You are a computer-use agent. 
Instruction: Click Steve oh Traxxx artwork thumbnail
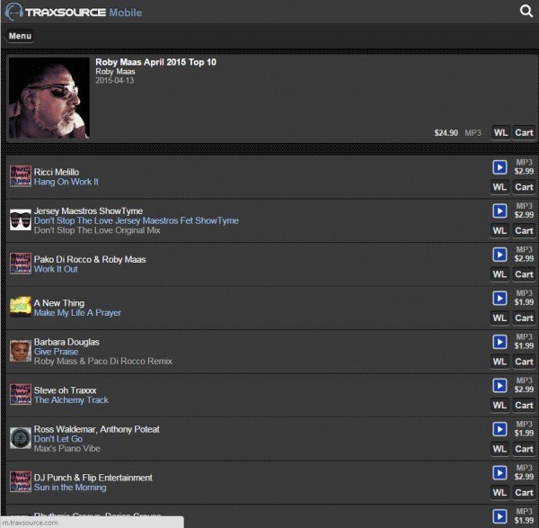click(x=21, y=395)
